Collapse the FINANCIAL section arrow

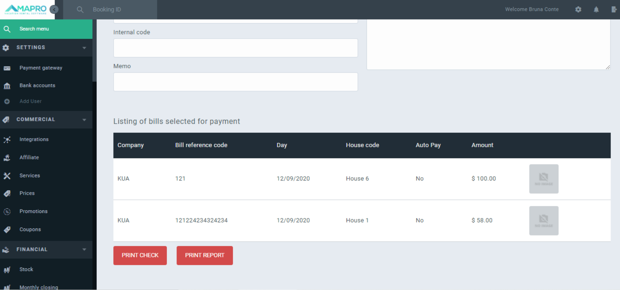(x=84, y=249)
